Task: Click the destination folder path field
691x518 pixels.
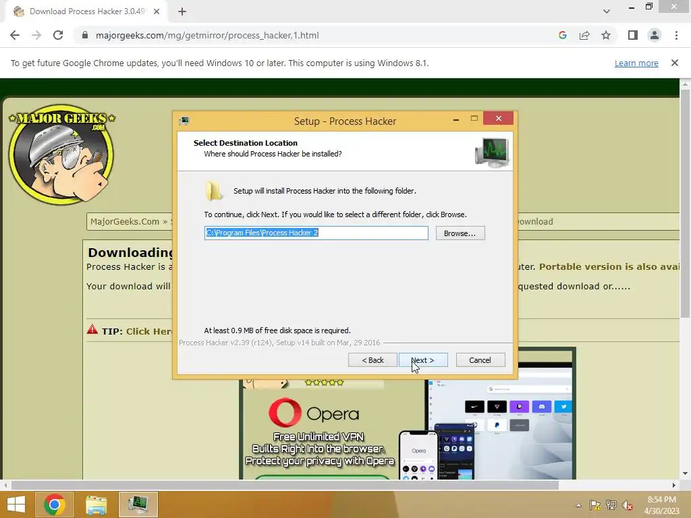Action: point(316,233)
